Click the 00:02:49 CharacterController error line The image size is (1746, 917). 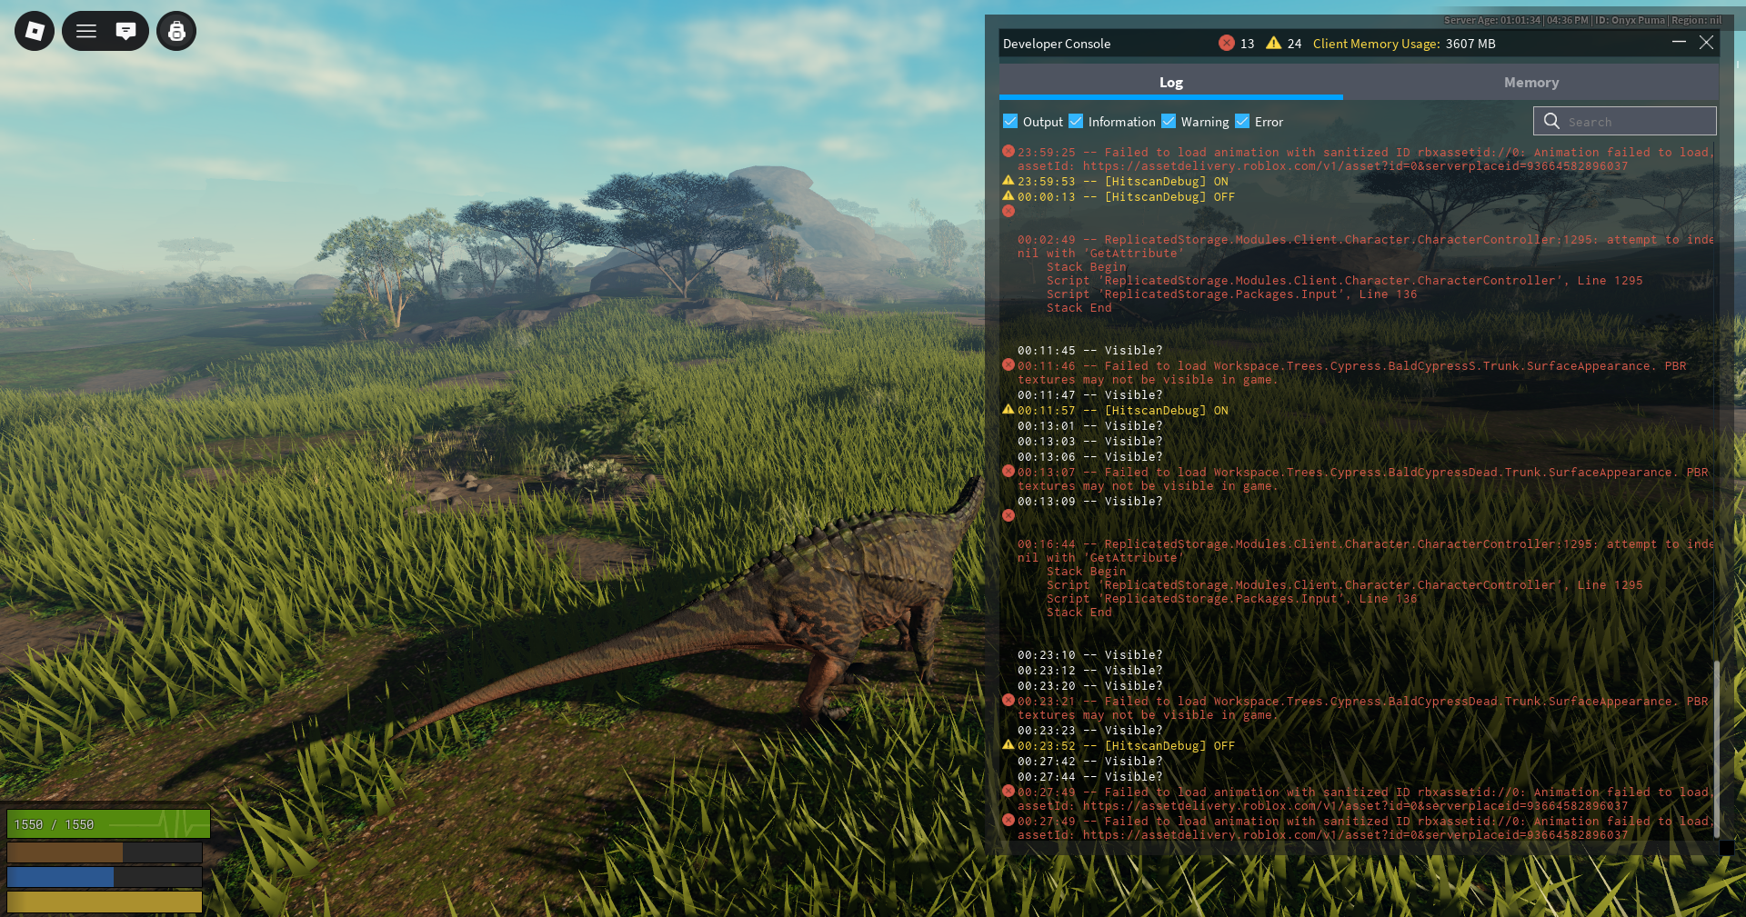click(1365, 246)
